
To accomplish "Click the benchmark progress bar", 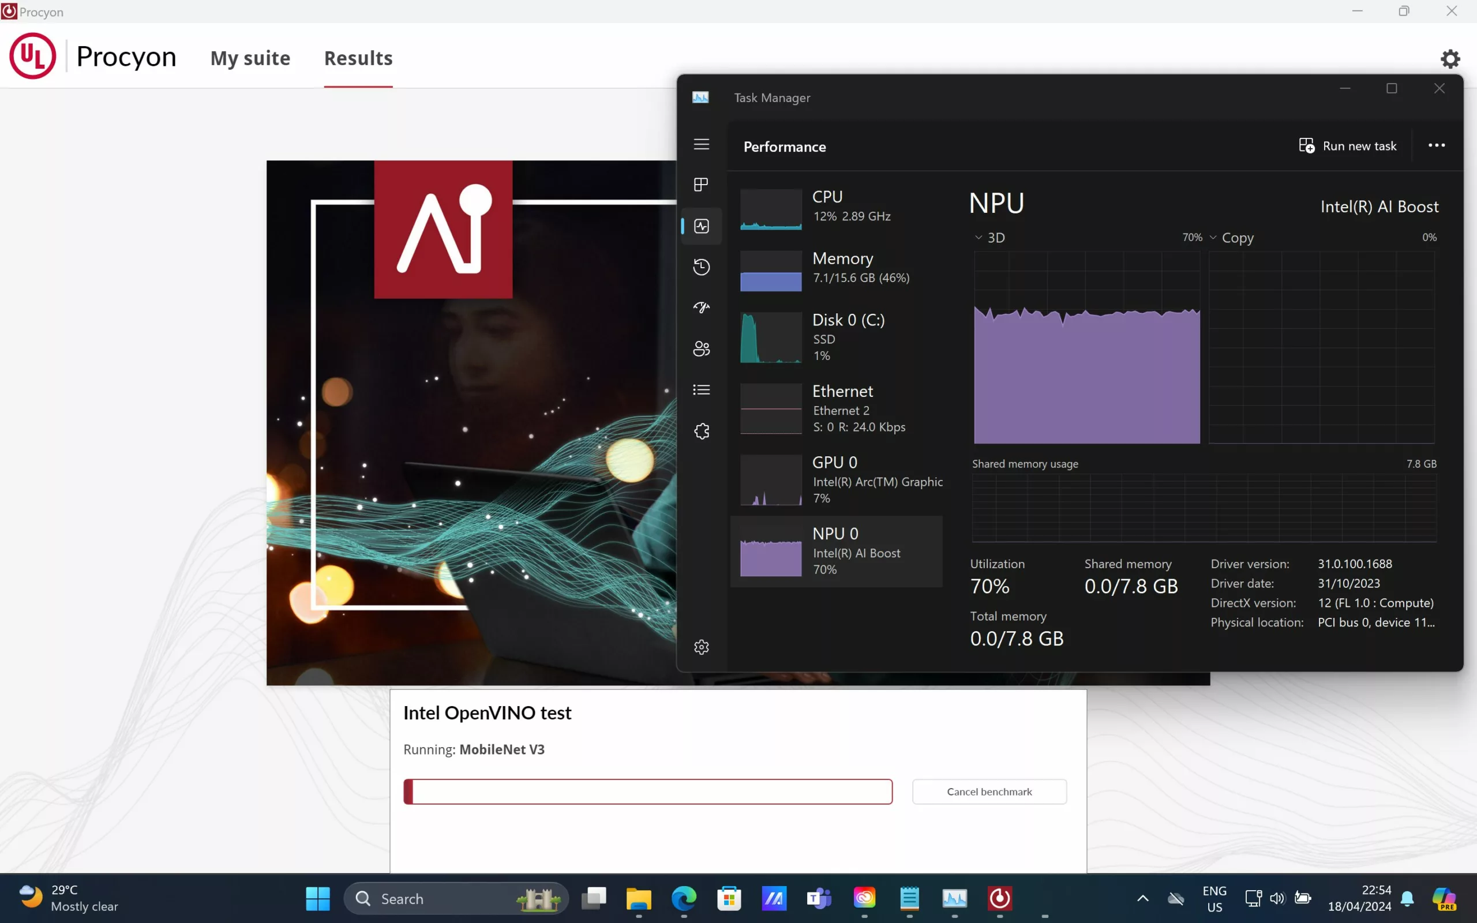I will [x=647, y=791].
